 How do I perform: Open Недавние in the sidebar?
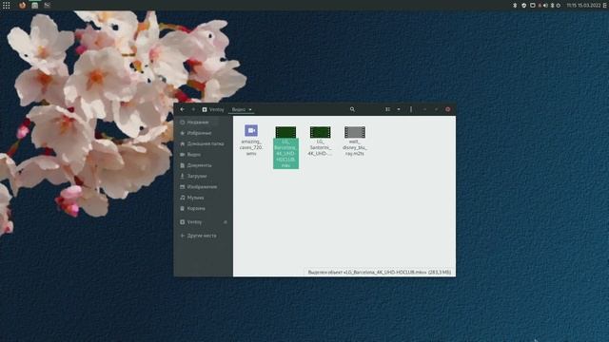click(203, 123)
